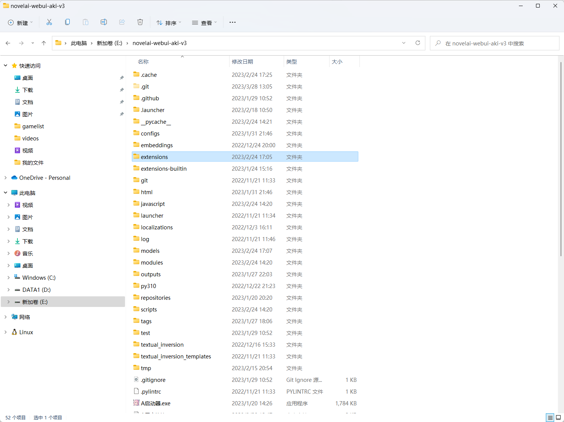Click 此电脑 in the address breadcrumb

pyautogui.click(x=79, y=43)
